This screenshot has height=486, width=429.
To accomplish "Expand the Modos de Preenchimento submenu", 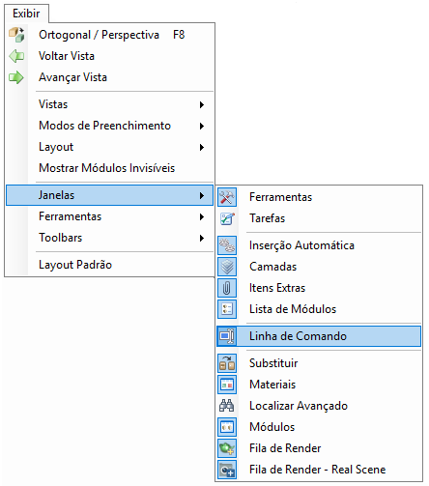I will [x=109, y=126].
